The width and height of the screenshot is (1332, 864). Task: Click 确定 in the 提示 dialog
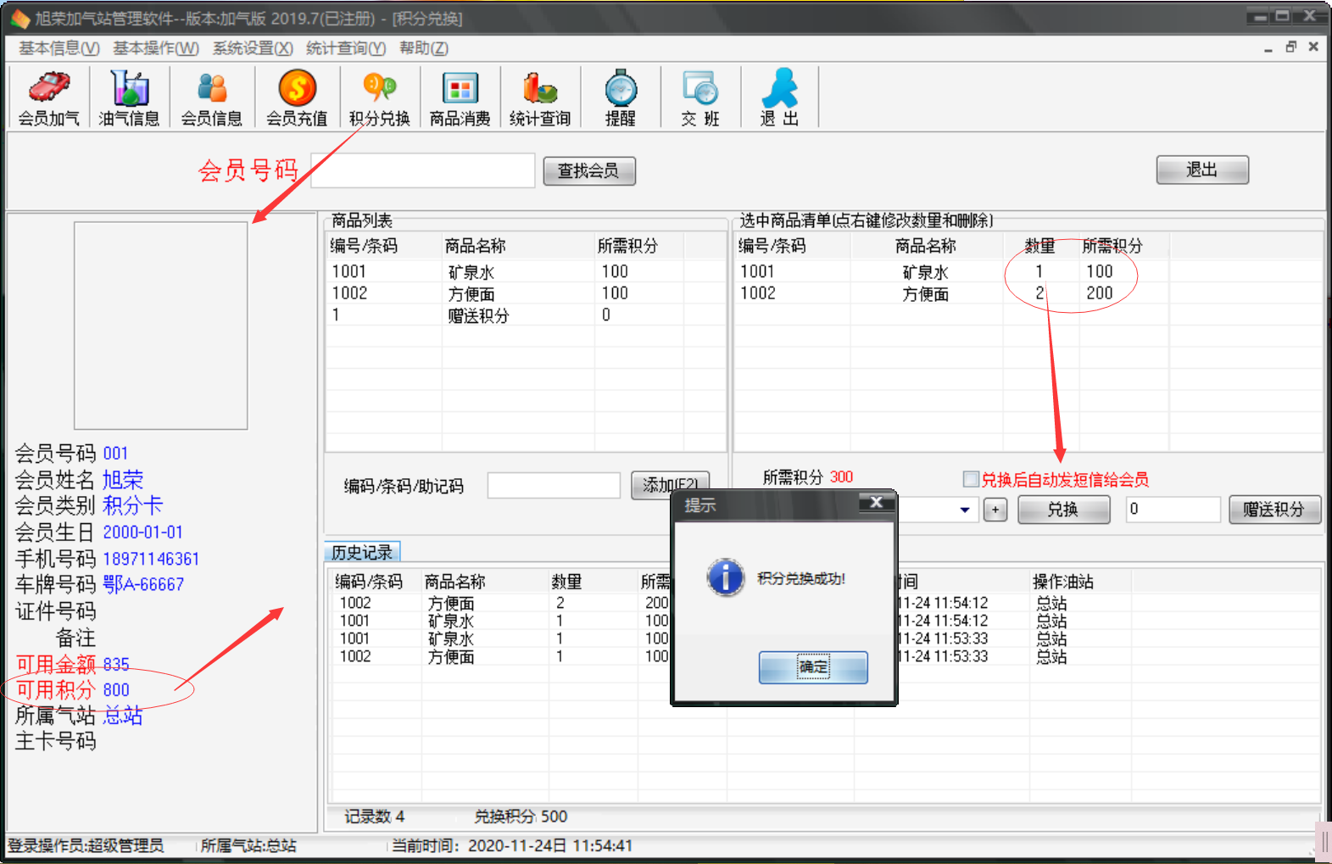pos(813,667)
